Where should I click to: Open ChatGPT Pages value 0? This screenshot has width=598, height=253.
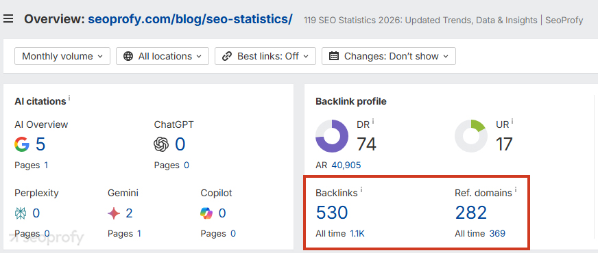(x=187, y=165)
